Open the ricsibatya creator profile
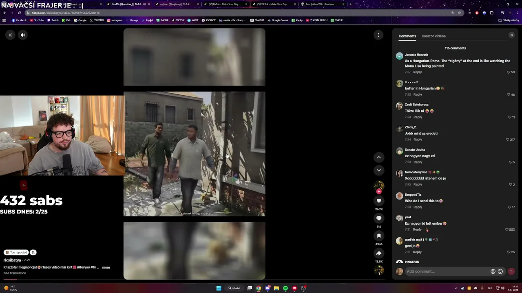Image resolution: width=522 pixels, height=293 pixels. pyautogui.click(x=12, y=260)
